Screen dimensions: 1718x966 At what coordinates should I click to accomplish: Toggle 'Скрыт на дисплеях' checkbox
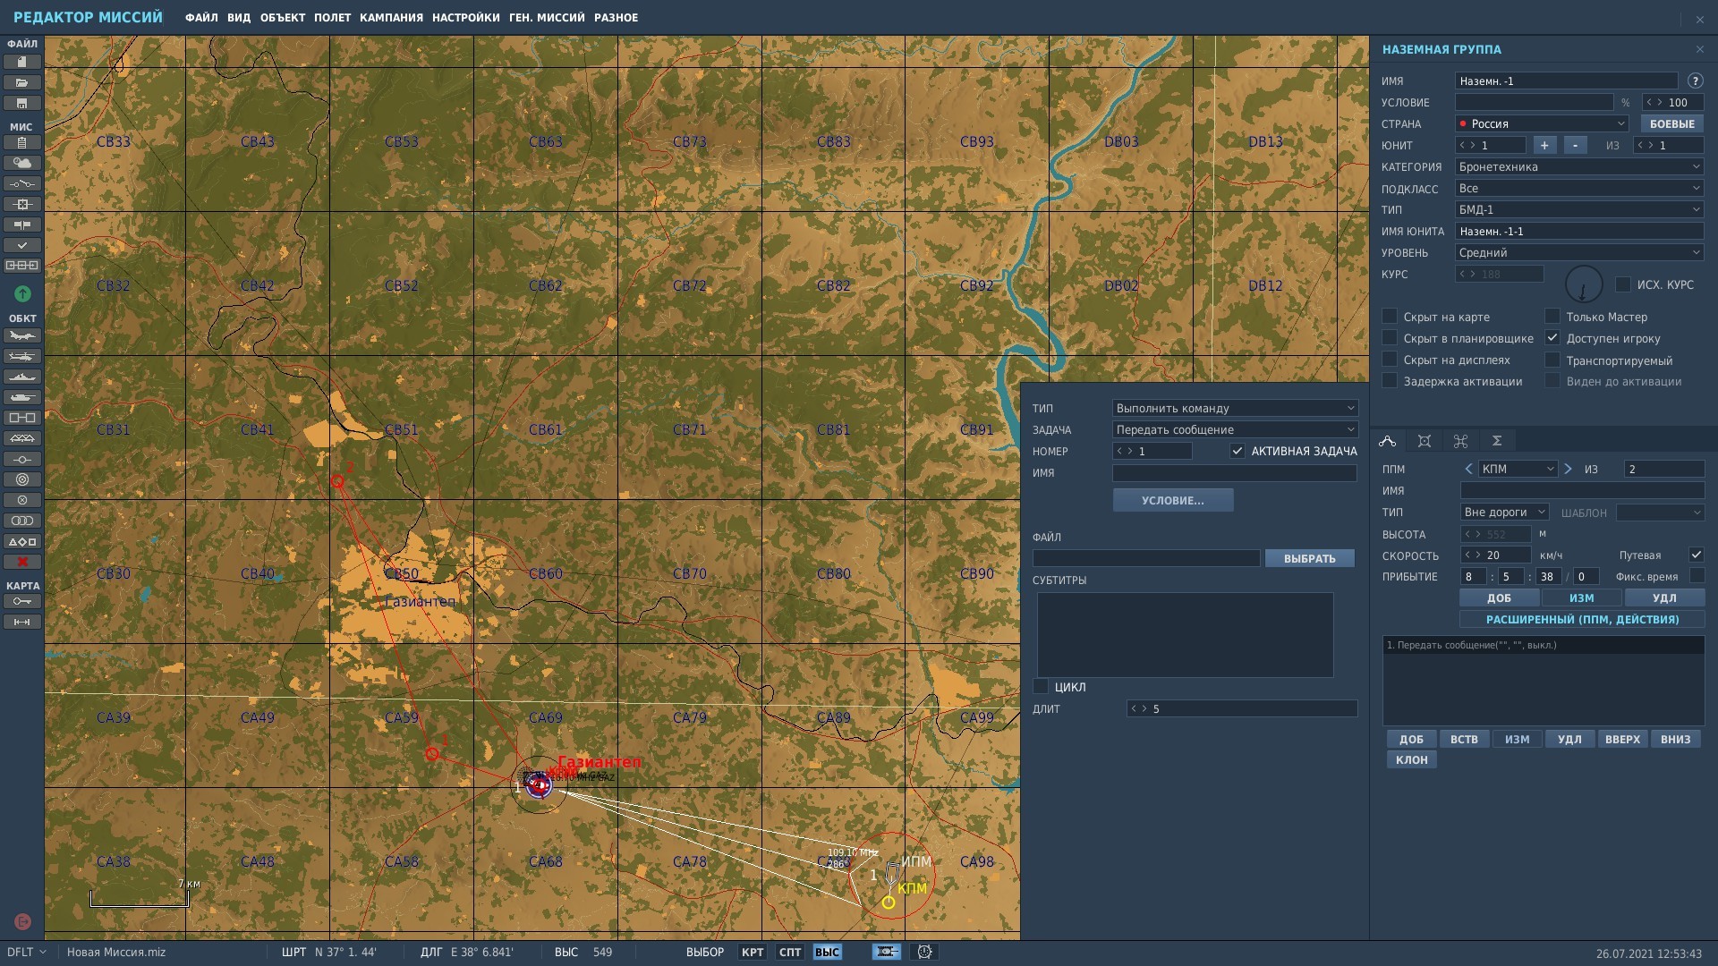pyautogui.click(x=1390, y=360)
